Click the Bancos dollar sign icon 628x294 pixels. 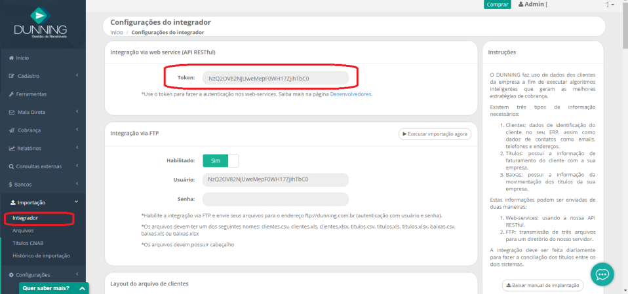[12, 185]
